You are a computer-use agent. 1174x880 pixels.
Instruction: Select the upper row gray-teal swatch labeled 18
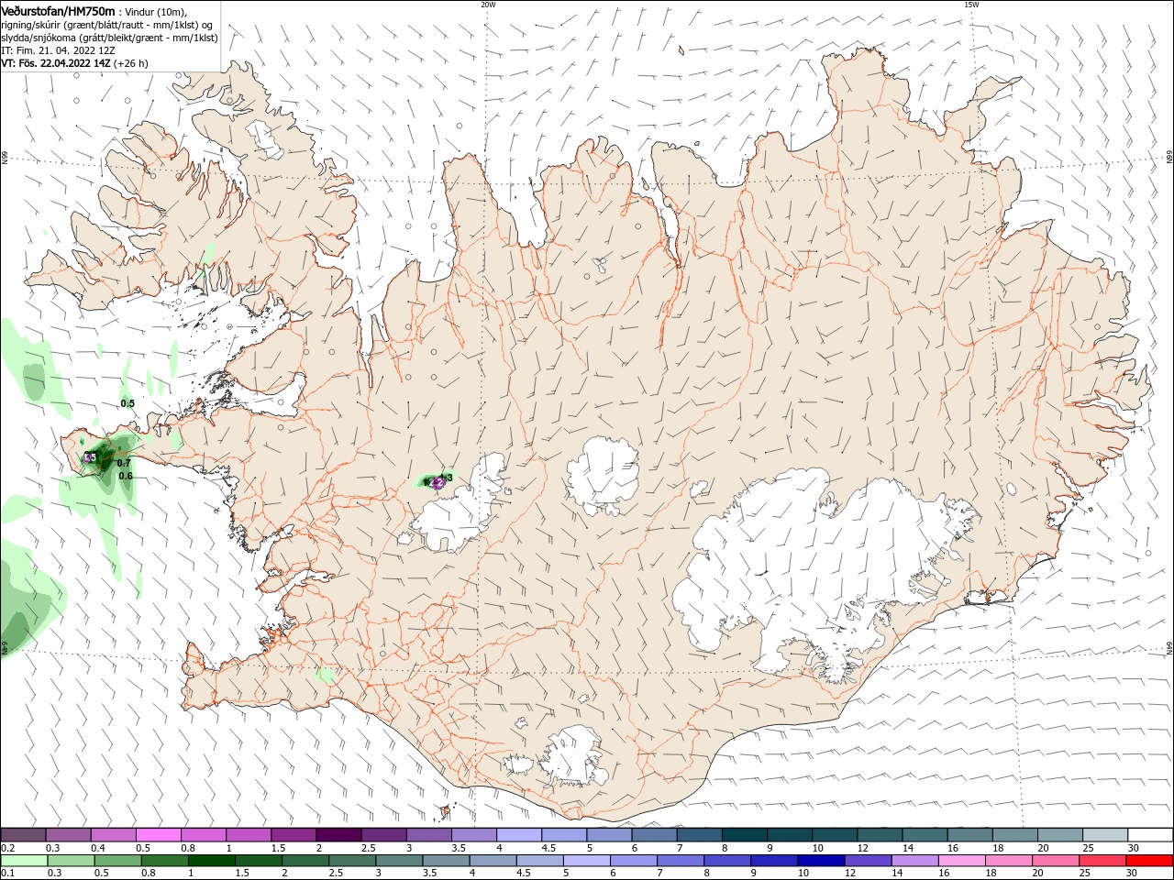click(1015, 834)
